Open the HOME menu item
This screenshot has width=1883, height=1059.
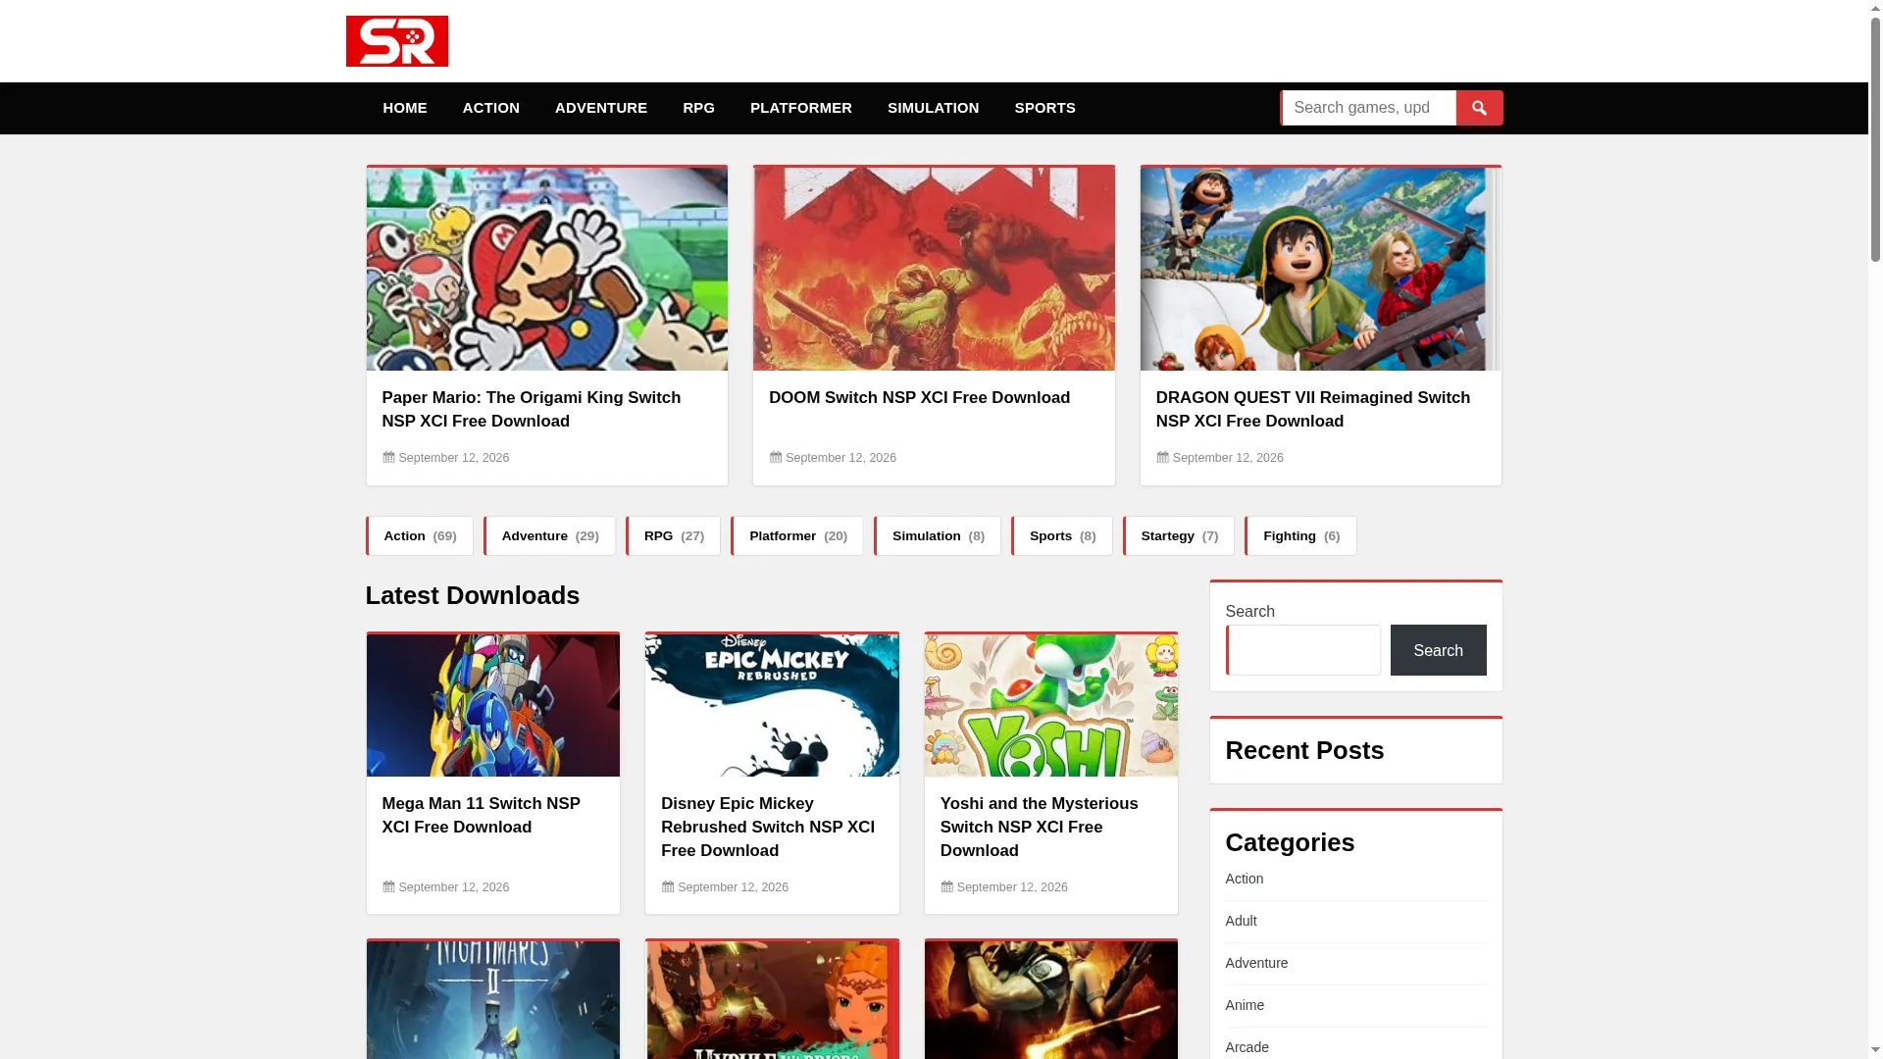405,108
